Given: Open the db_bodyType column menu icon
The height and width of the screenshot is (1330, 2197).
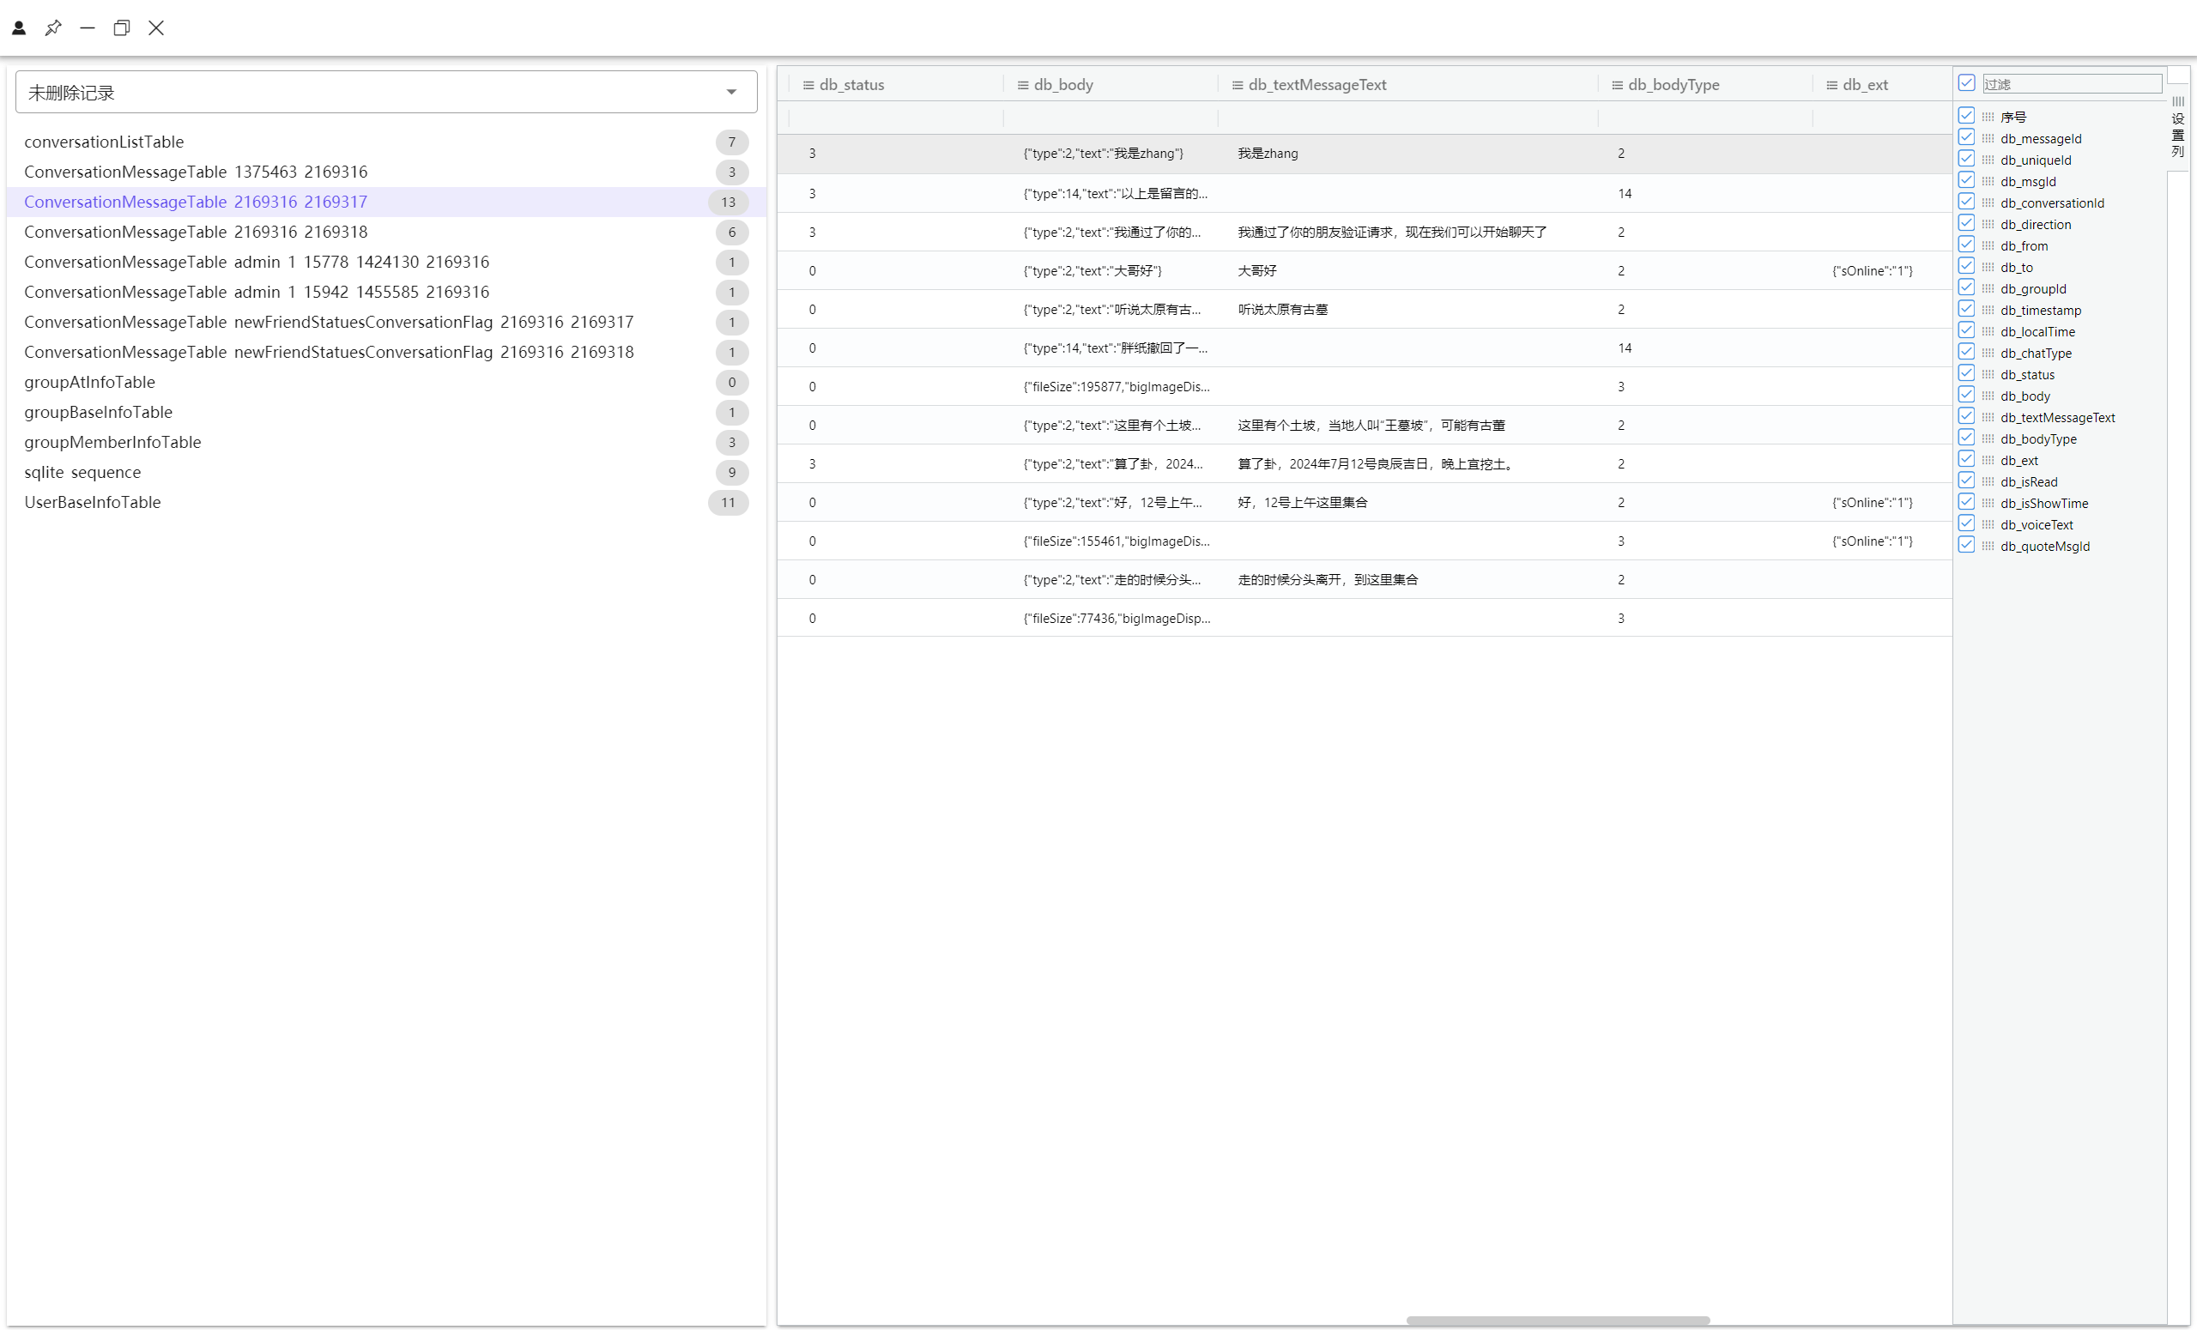Looking at the screenshot, I should pos(1618,85).
